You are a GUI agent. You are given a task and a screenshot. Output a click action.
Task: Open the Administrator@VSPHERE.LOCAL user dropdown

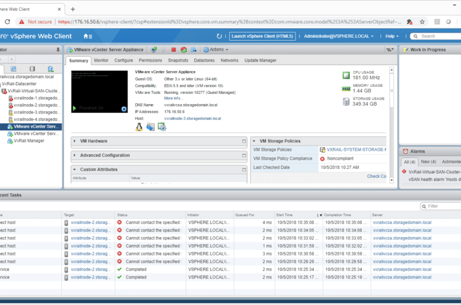[x=339, y=36]
